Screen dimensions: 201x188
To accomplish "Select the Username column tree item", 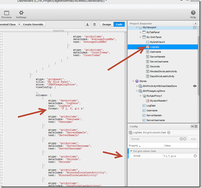I will [x=155, y=52].
